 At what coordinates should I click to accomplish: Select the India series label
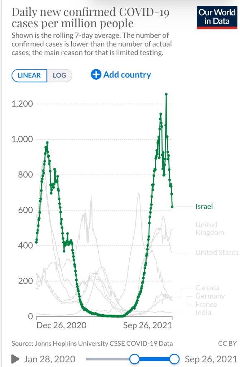click(203, 313)
